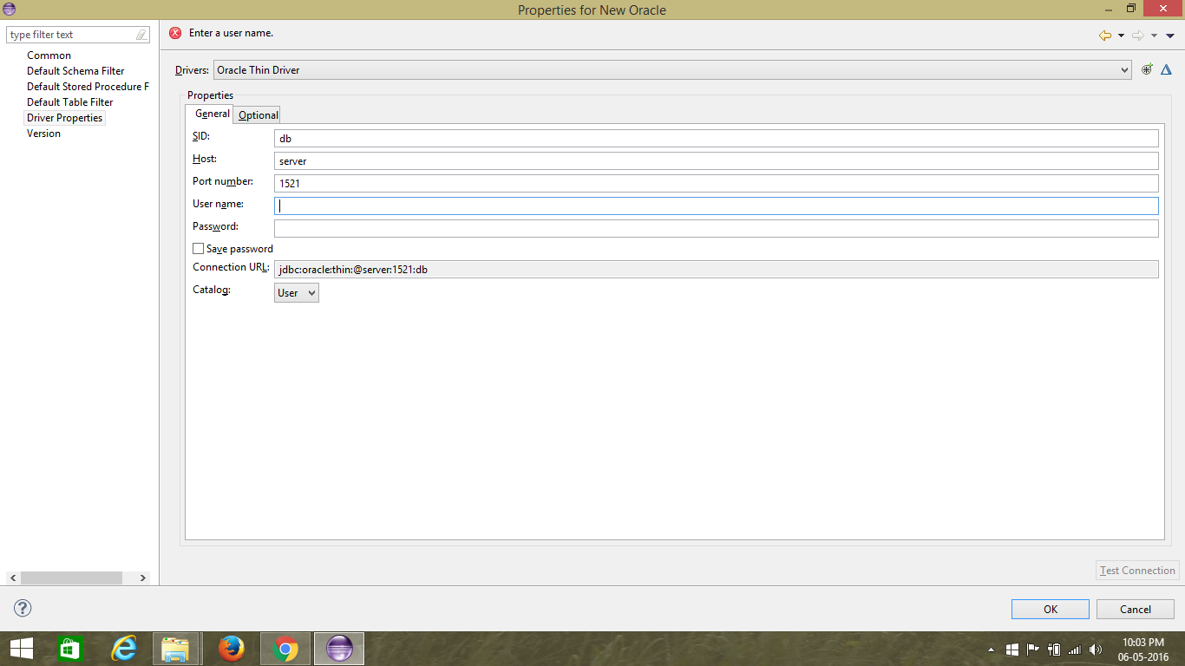The image size is (1185, 666).
Task: Click the back navigation arrow icon
Action: coord(1104,36)
